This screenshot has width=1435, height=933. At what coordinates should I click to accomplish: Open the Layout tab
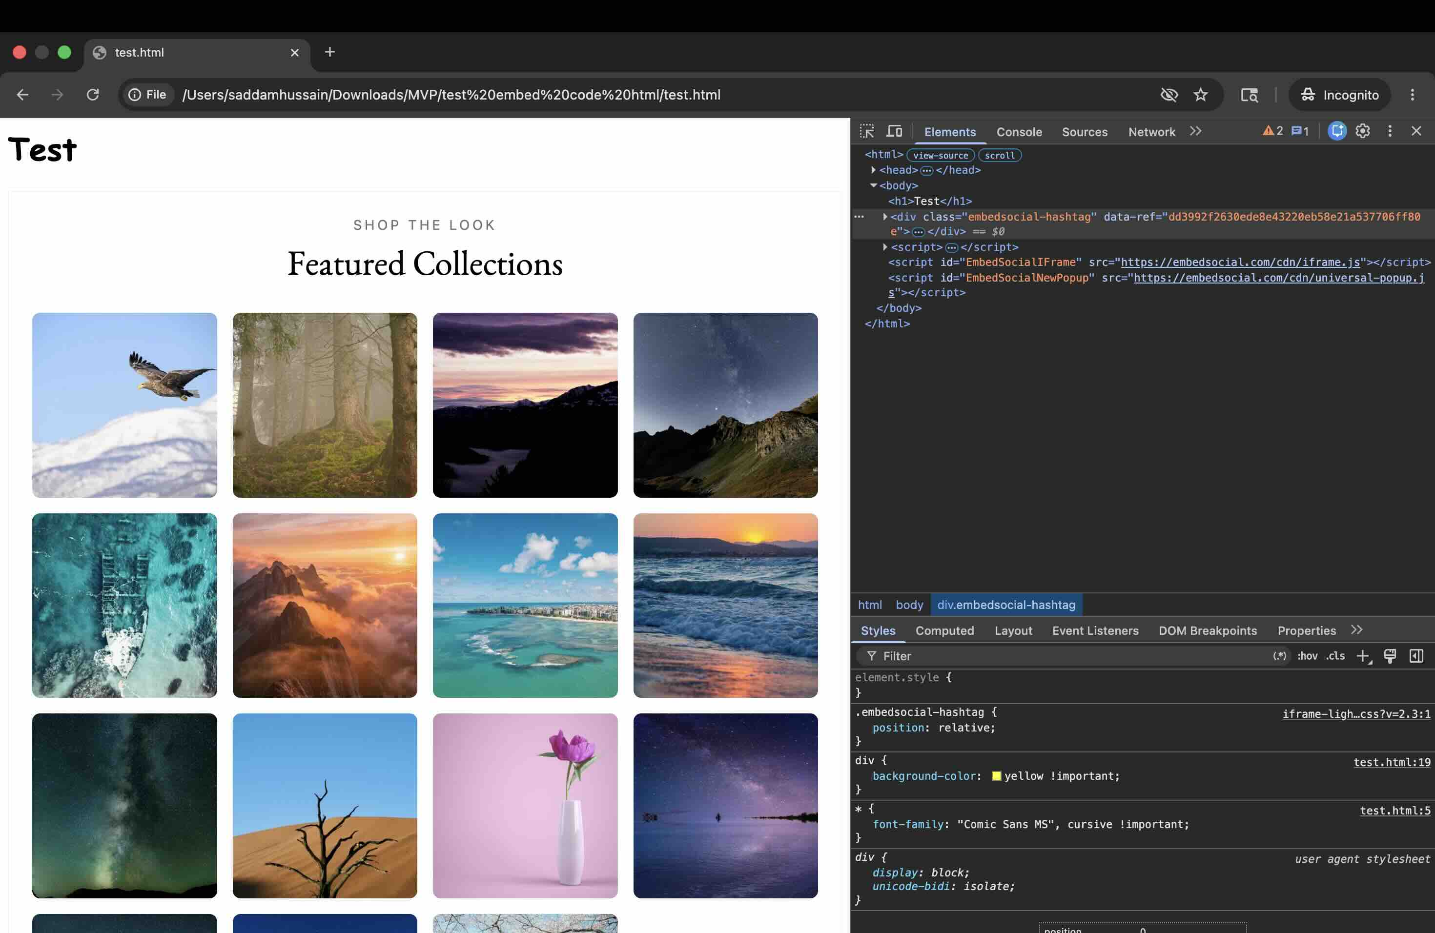click(x=1013, y=630)
